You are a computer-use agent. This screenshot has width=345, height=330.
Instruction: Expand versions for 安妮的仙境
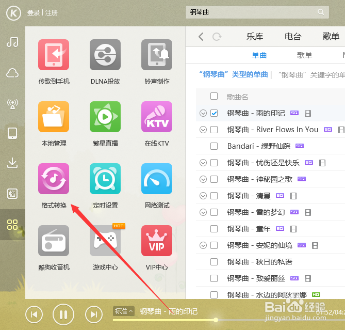coord(203,245)
